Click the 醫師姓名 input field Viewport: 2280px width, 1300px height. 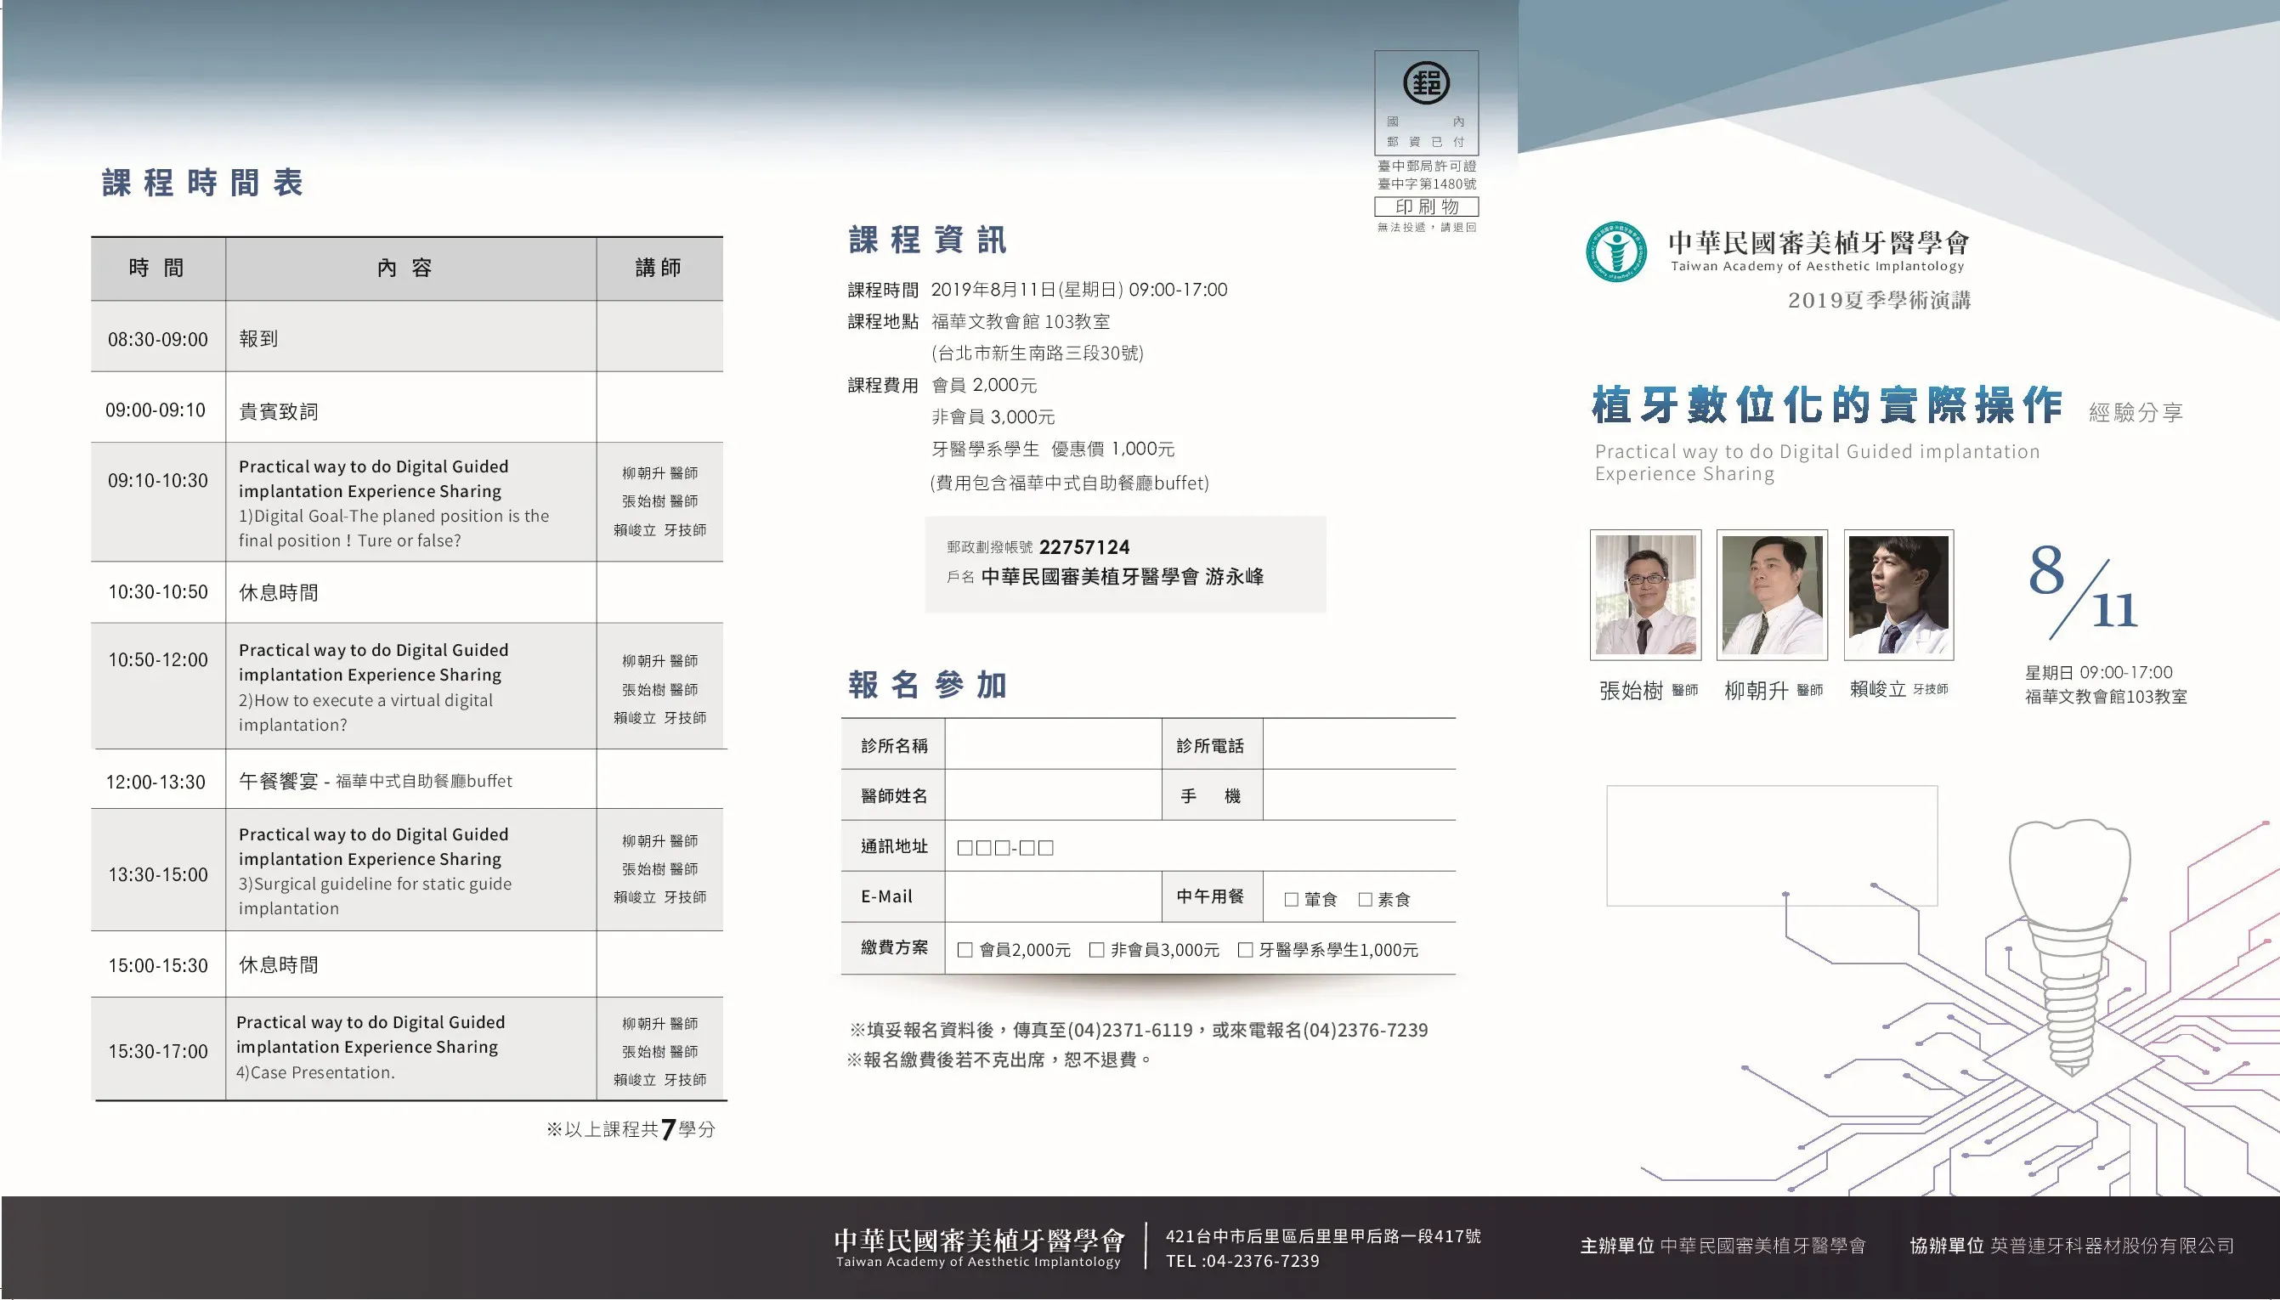pyautogui.click(x=1053, y=795)
